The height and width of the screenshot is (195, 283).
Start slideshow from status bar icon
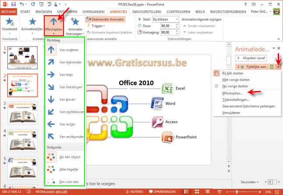219,192
